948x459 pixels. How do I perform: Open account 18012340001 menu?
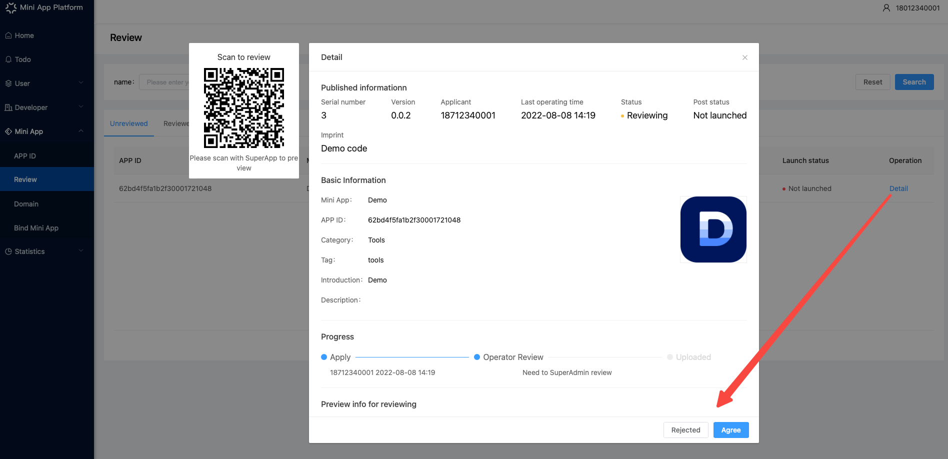pyautogui.click(x=917, y=8)
